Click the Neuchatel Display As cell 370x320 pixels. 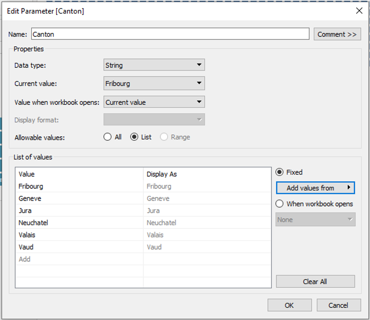coord(207,223)
